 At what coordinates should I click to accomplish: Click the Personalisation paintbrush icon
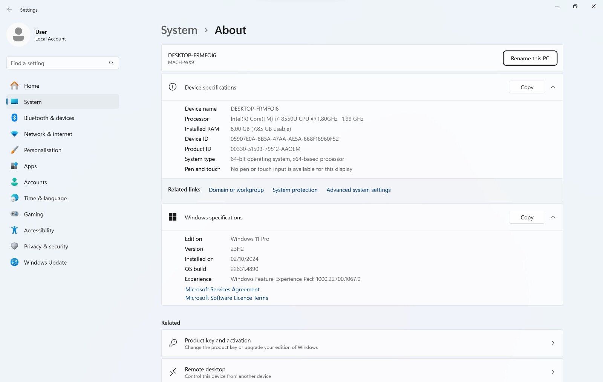tap(14, 150)
